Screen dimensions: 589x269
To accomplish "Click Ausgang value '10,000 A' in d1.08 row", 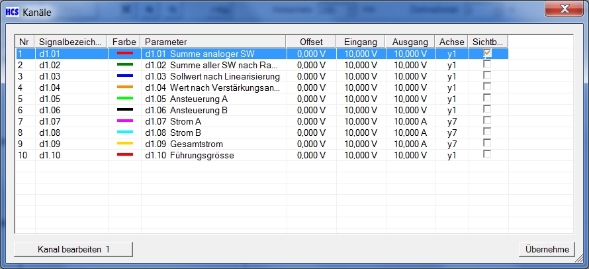I will (410, 133).
